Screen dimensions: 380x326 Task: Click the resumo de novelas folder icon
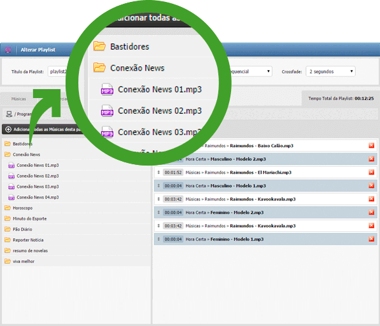click(8, 250)
